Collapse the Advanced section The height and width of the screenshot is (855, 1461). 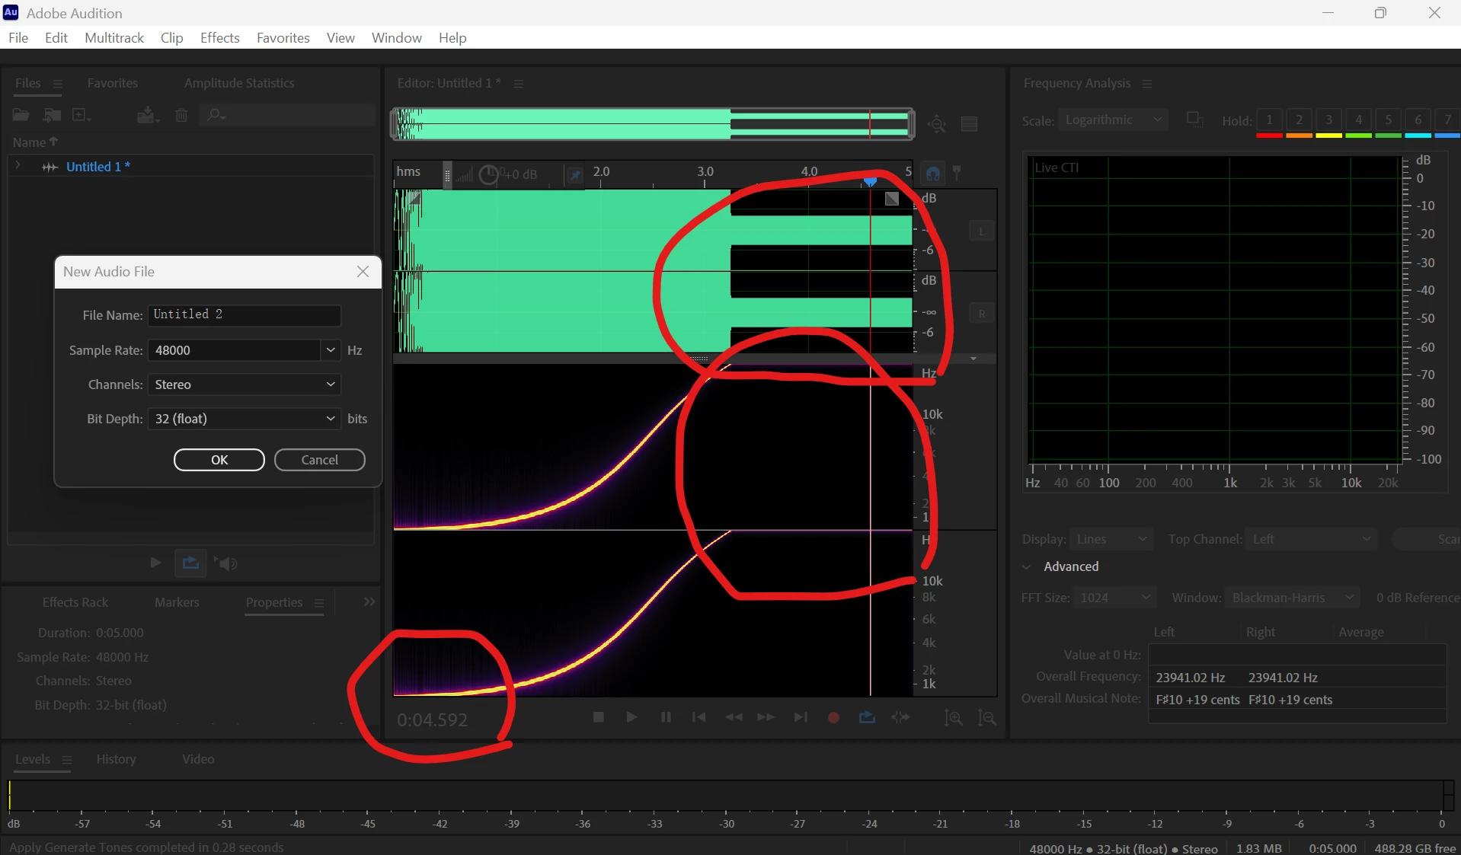(x=1027, y=566)
